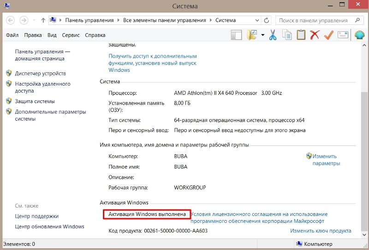Open the Справка menu
Screen dimensions: 369x250
coord(95,35)
